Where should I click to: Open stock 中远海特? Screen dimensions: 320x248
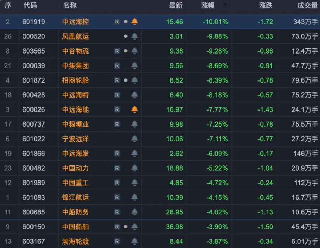[x=75, y=95]
